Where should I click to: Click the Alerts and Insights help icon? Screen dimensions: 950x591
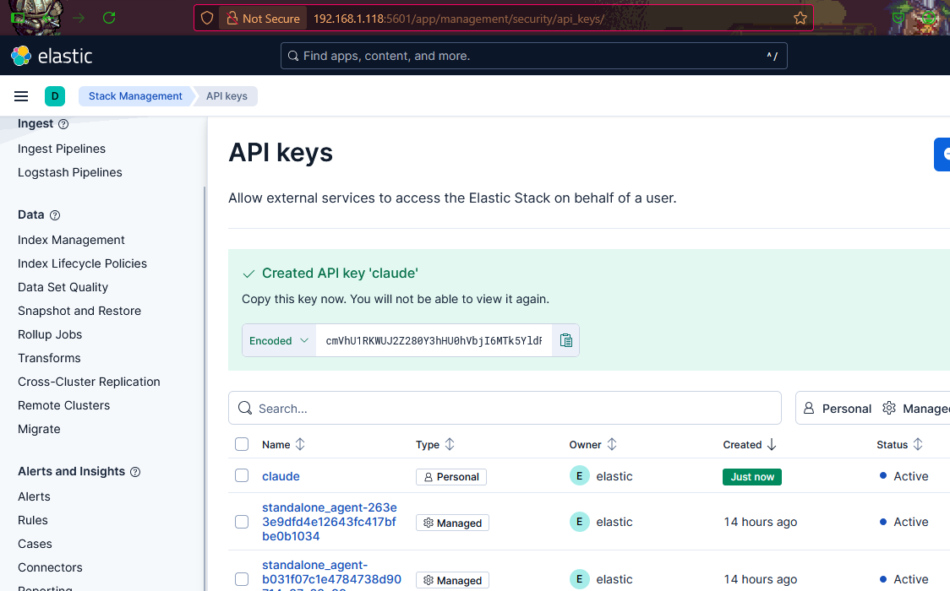pyautogui.click(x=135, y=472)
